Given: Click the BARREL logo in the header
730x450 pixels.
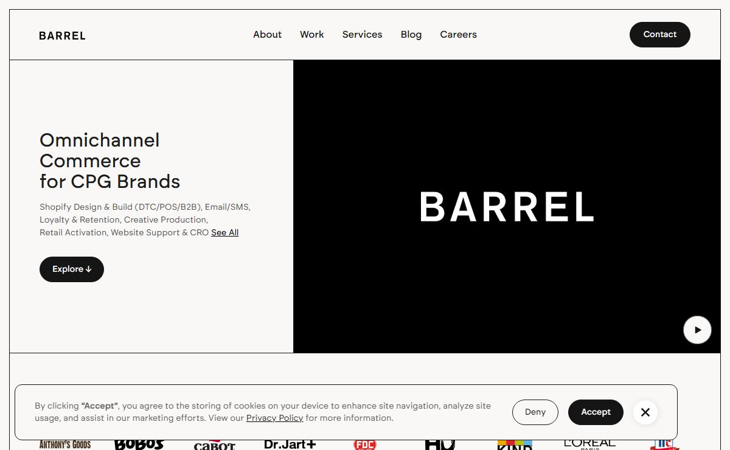Looking at the screenshot, I should [62, 35].
